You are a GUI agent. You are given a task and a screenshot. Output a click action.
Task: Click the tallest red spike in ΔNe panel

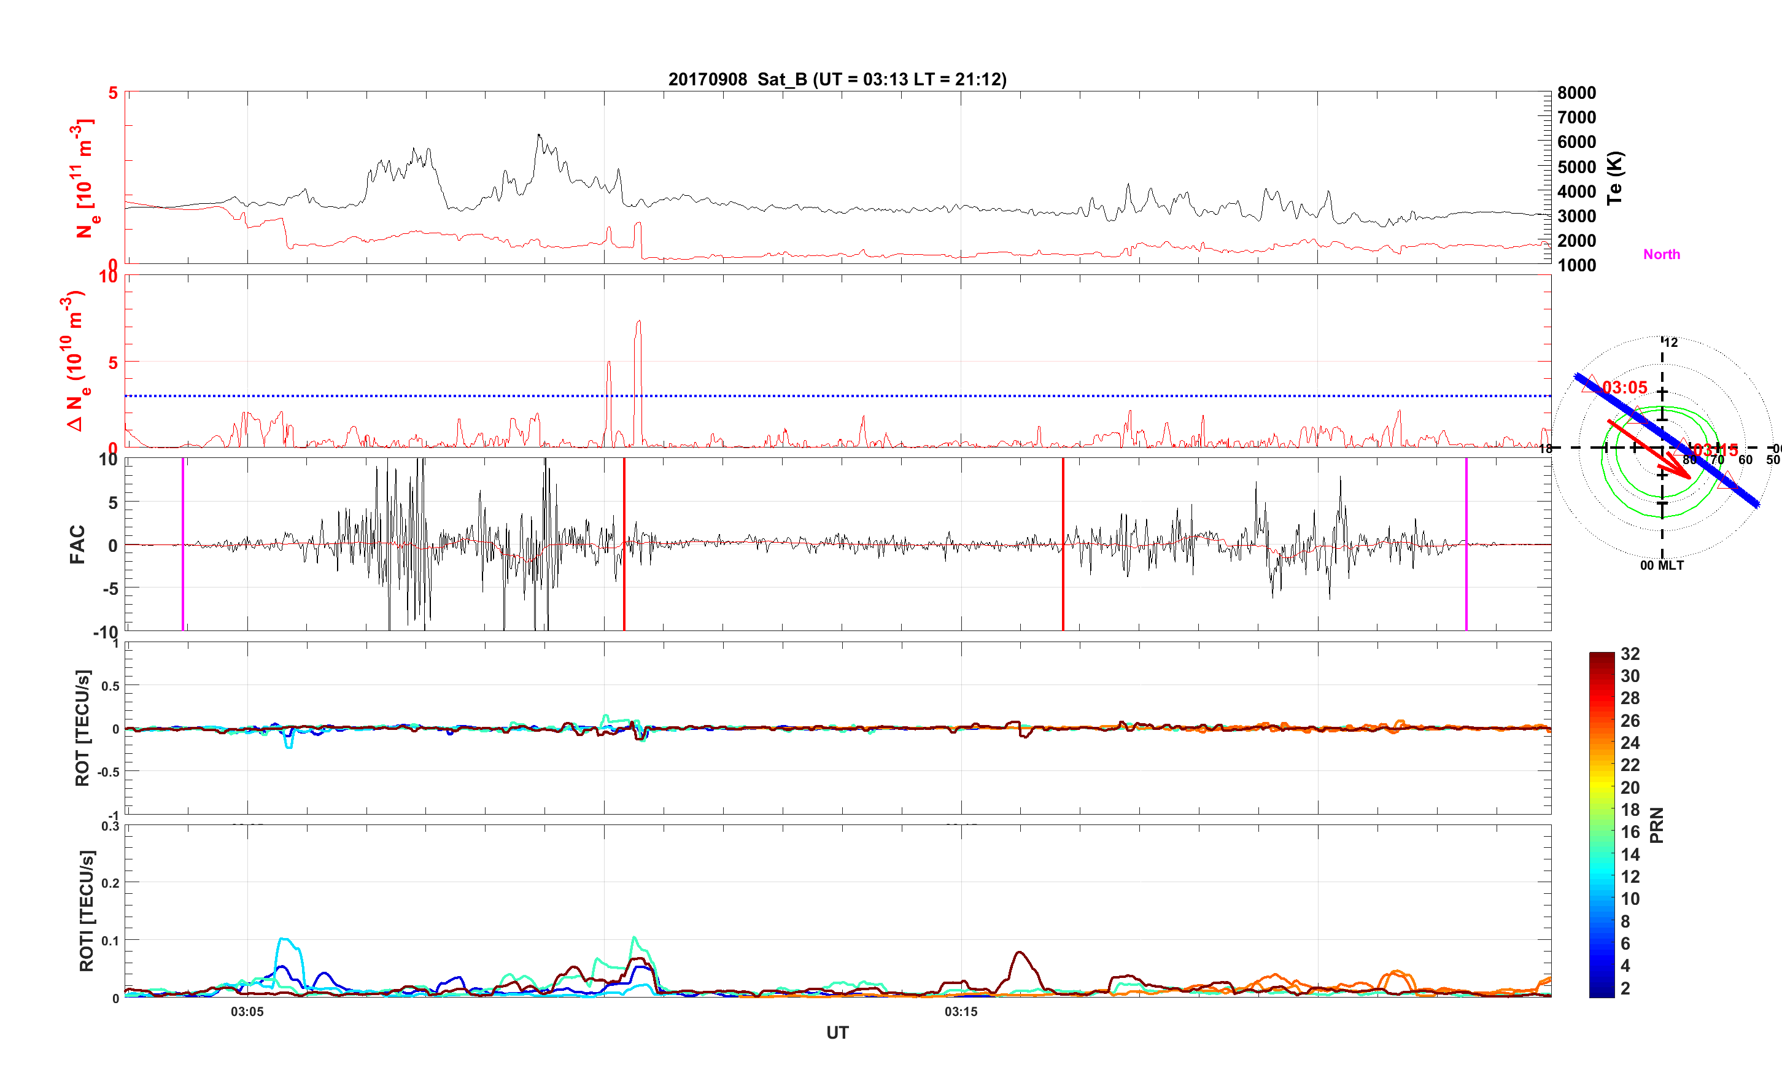[x=638, y=323]
